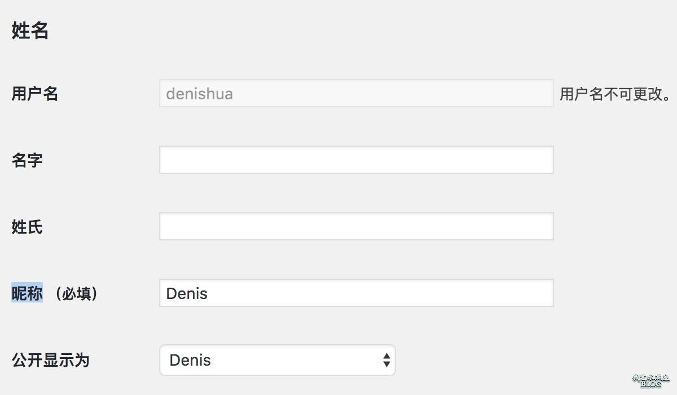Click the 名字 first name input field
This screenshot has height=395, width=677.
tap(356, 160)
